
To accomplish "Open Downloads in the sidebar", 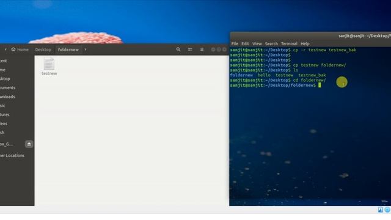I will [x=7, y=97].
